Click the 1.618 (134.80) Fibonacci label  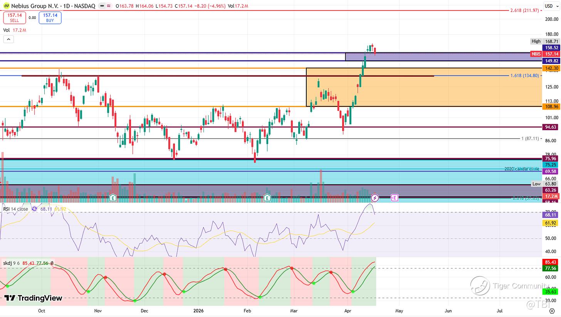[x=525, y=76]
